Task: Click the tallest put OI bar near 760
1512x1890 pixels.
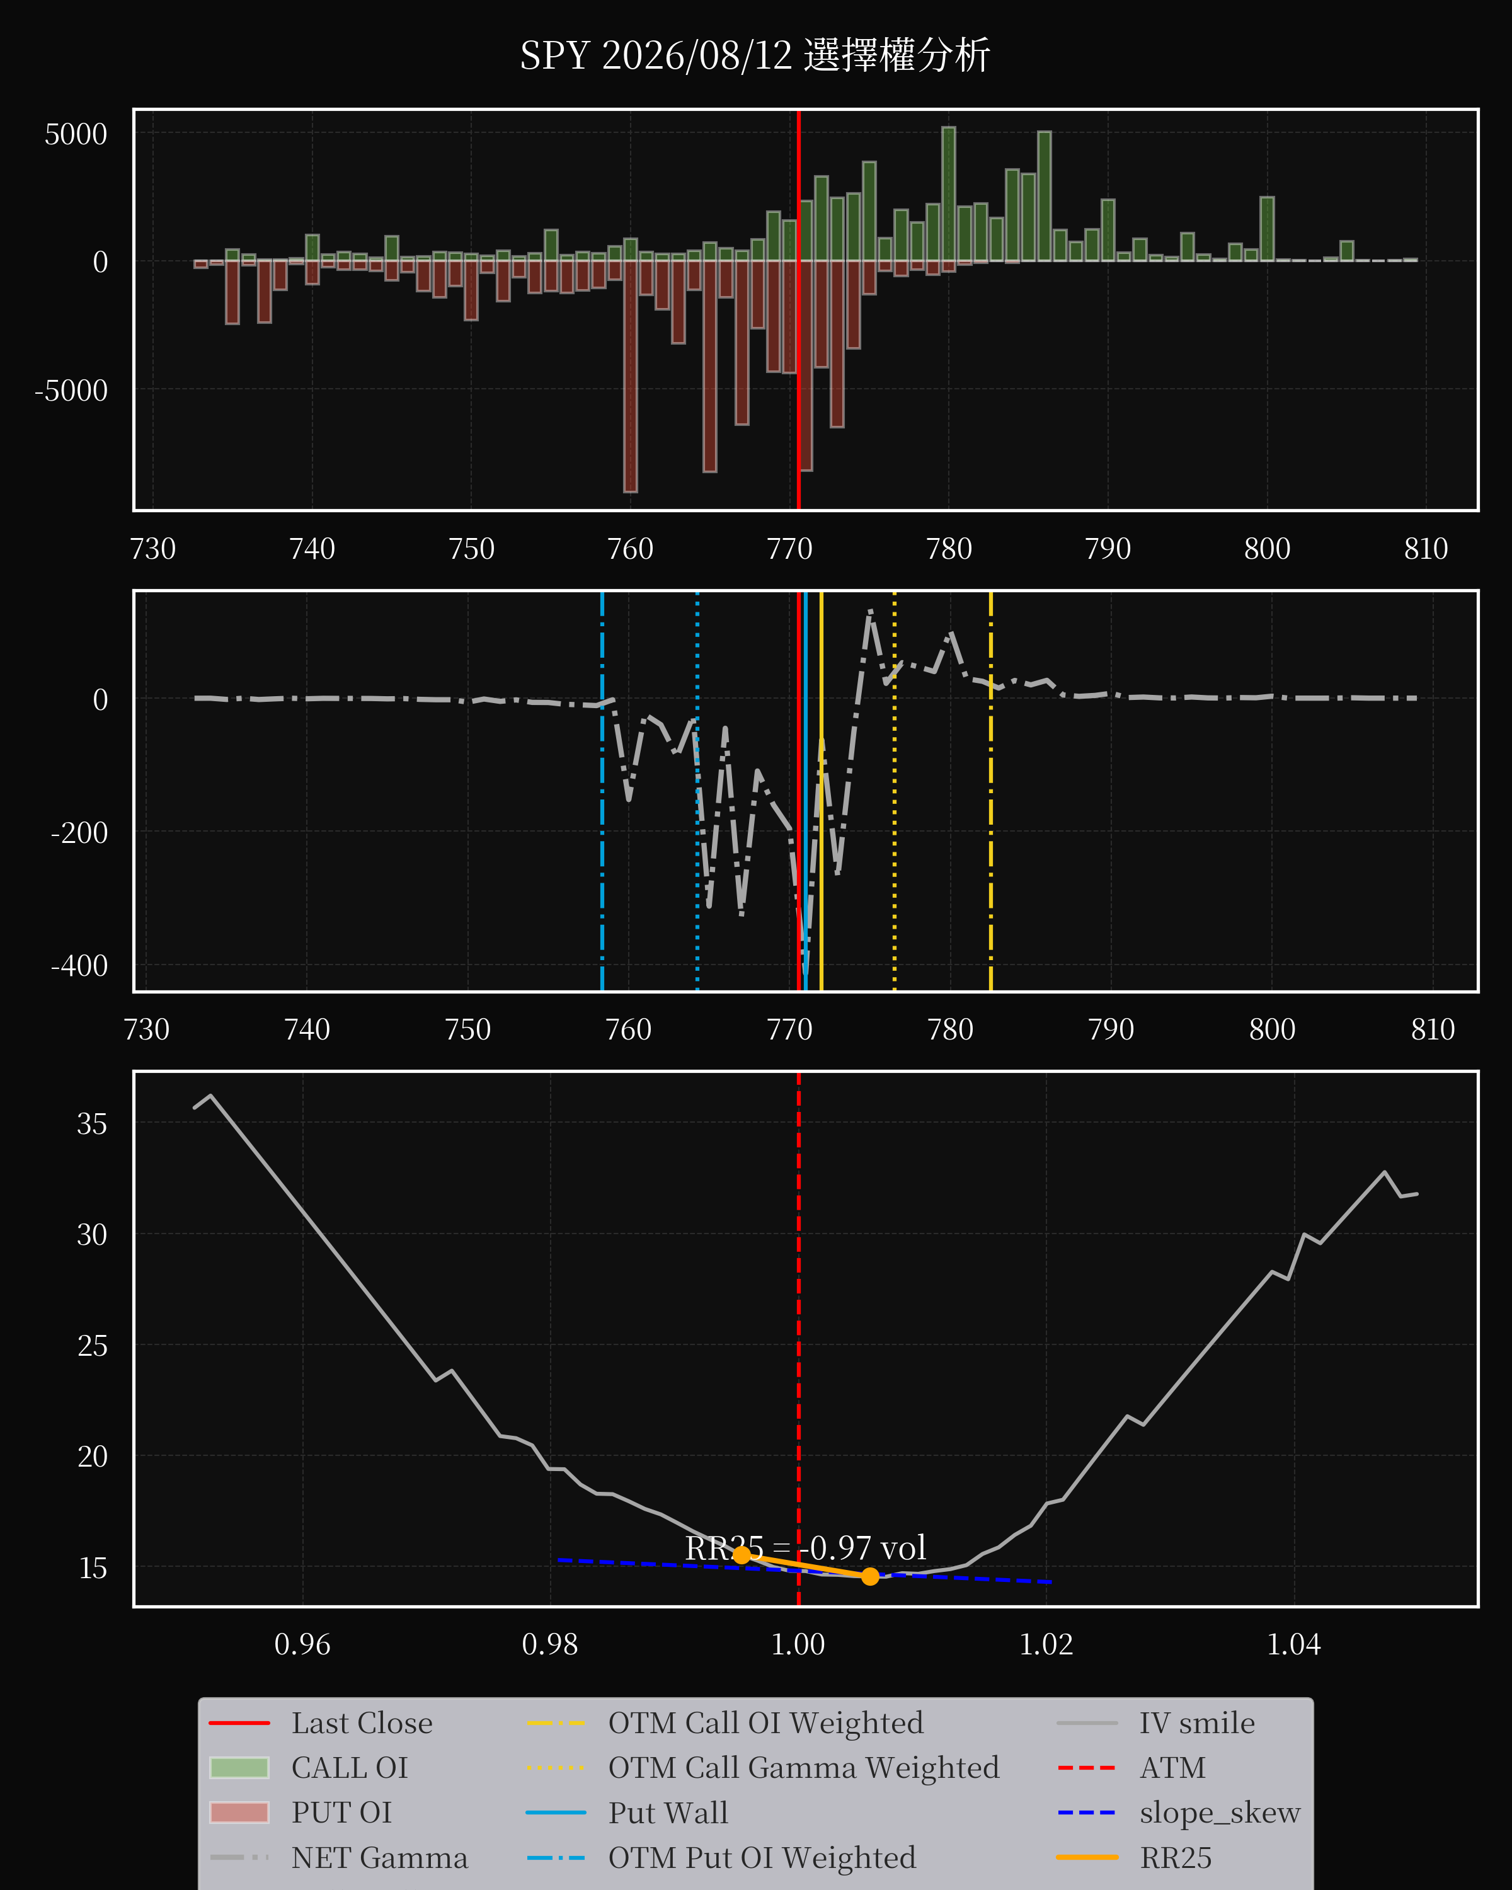Action: click(x=630, y=376)
